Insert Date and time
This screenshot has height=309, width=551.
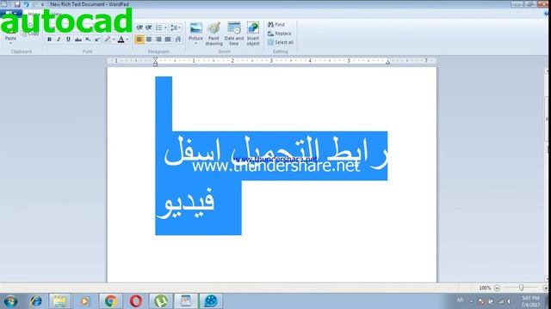(x=234, y=34)
